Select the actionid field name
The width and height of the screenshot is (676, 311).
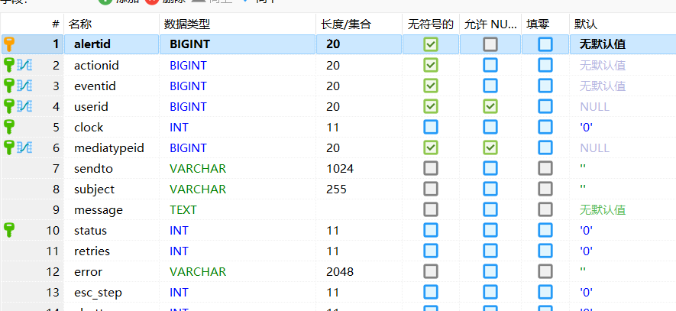point(96,66)
